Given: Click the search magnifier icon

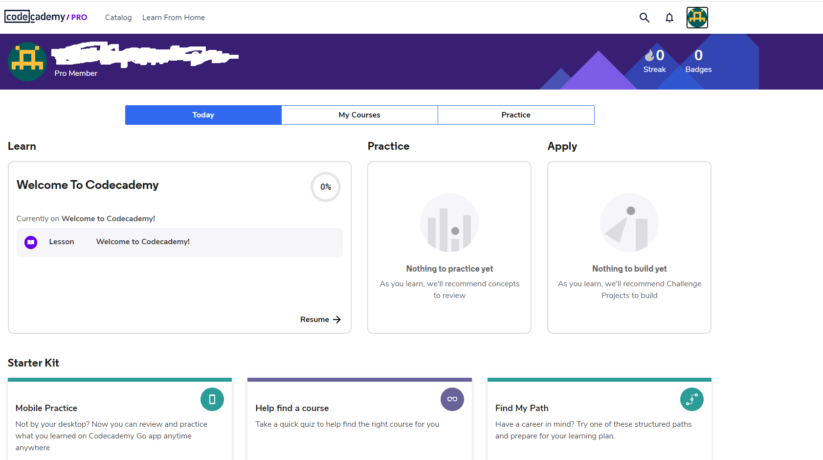Looking at the screenshot, I should coord(645,18).
